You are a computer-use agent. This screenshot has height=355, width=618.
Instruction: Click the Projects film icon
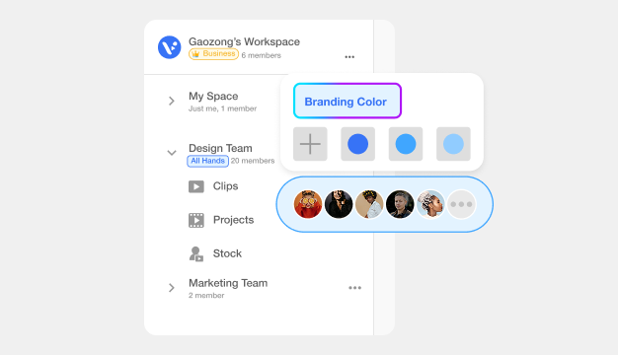click(x=196, y=220)
